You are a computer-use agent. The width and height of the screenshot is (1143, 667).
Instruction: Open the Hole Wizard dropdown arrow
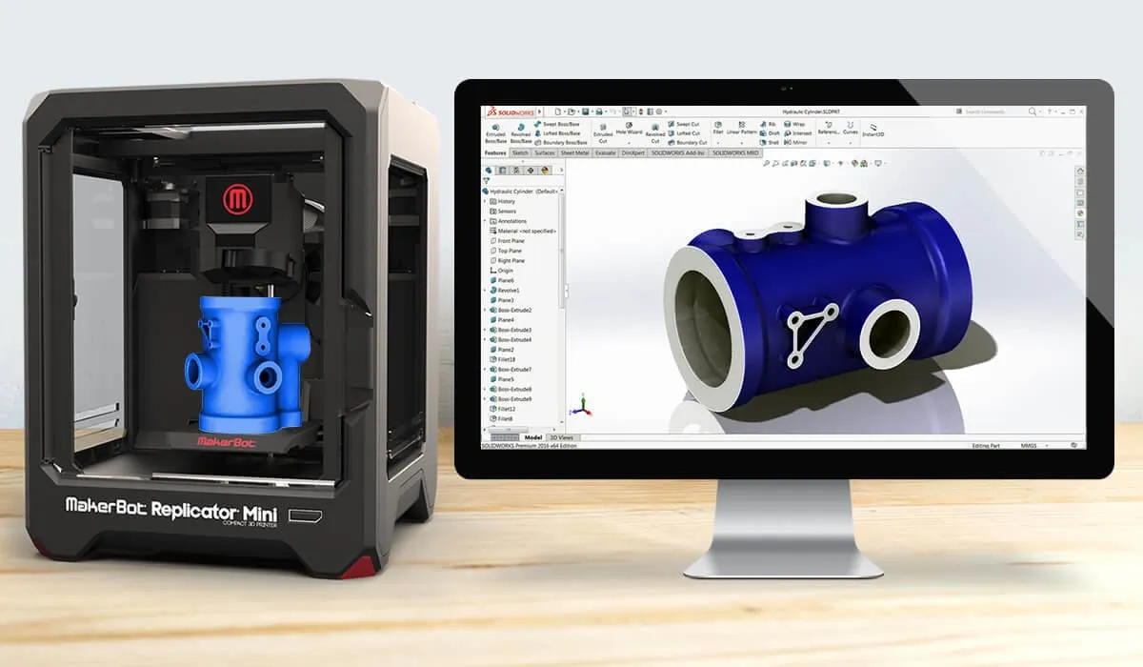pos(629,143)
